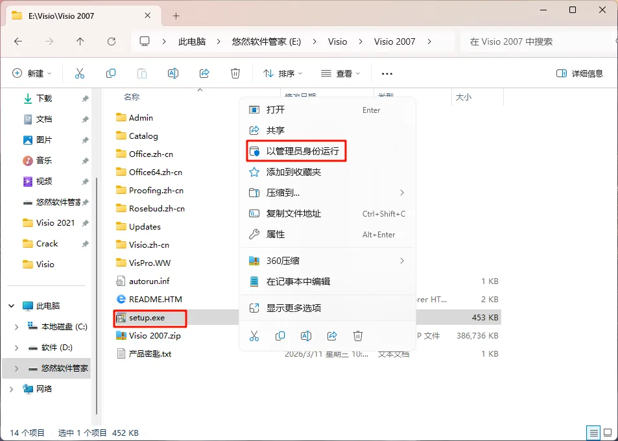
Task: Click the Rename icon in the toolbar
Action: pos(173,73)
